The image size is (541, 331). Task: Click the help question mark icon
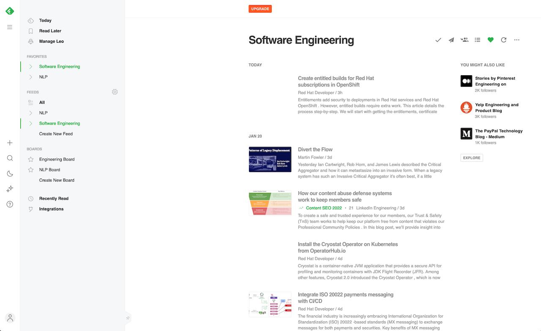point(9,204)
